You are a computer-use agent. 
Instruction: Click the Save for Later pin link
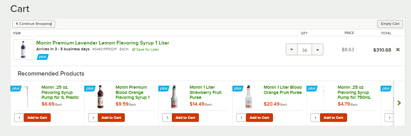(x=145, y=49)
